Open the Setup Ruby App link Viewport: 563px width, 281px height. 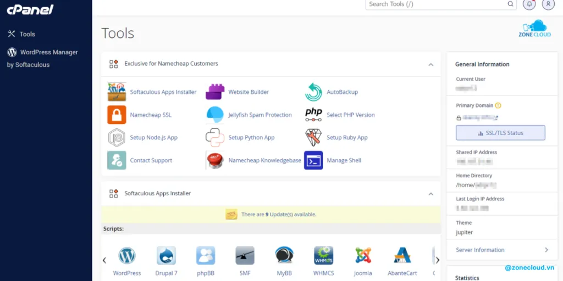[347, 138]
